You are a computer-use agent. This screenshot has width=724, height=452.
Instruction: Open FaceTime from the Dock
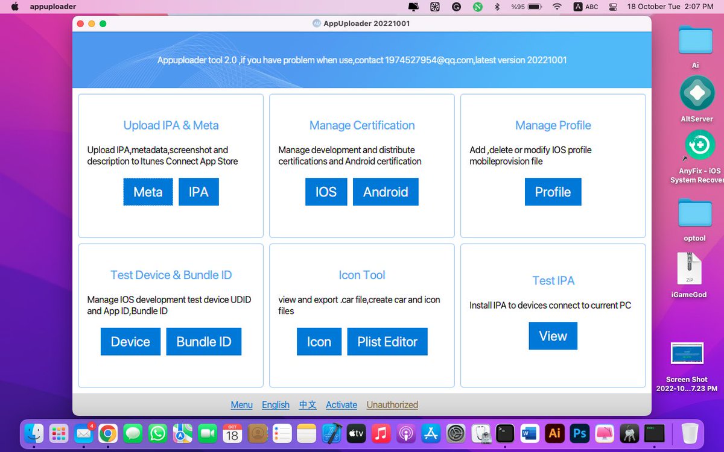tap(208, 433)
